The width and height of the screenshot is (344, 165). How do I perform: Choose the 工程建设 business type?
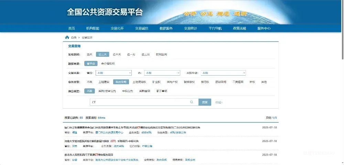pos(104,82)
